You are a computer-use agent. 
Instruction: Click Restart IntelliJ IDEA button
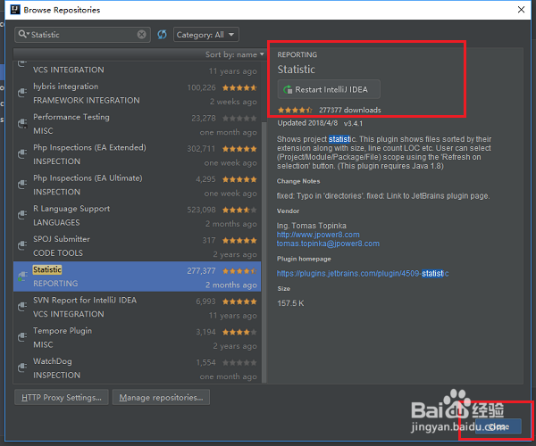(x=329, y=89)
